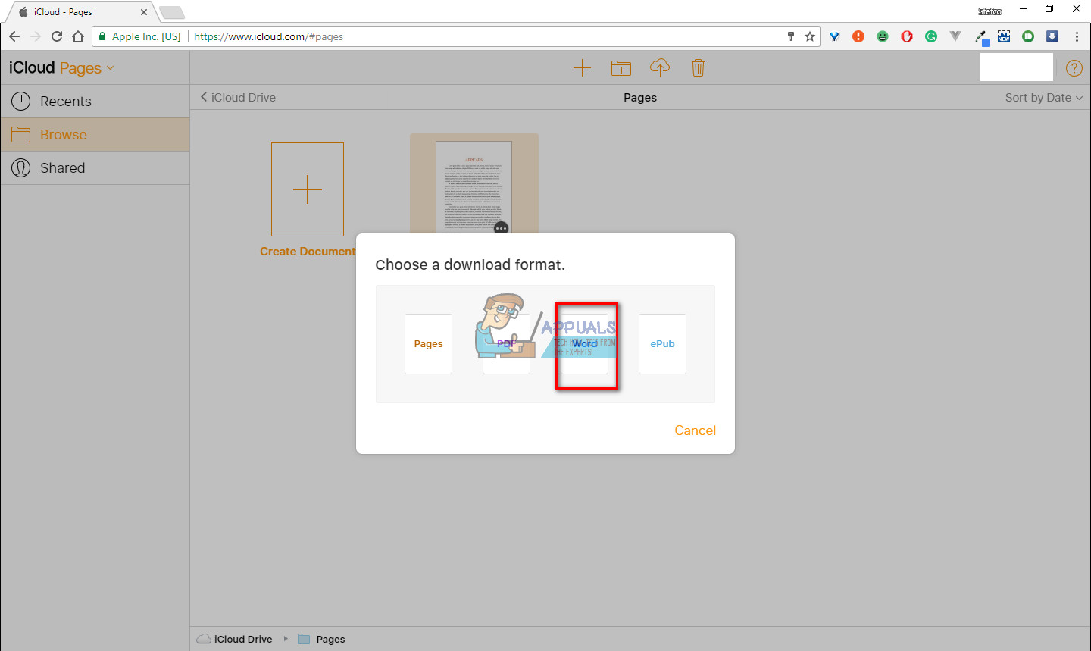Viewport: 1091px width, 651px height.
Task: Click iCloud Drive in the bottom path bar
Action: pos(235,639)
